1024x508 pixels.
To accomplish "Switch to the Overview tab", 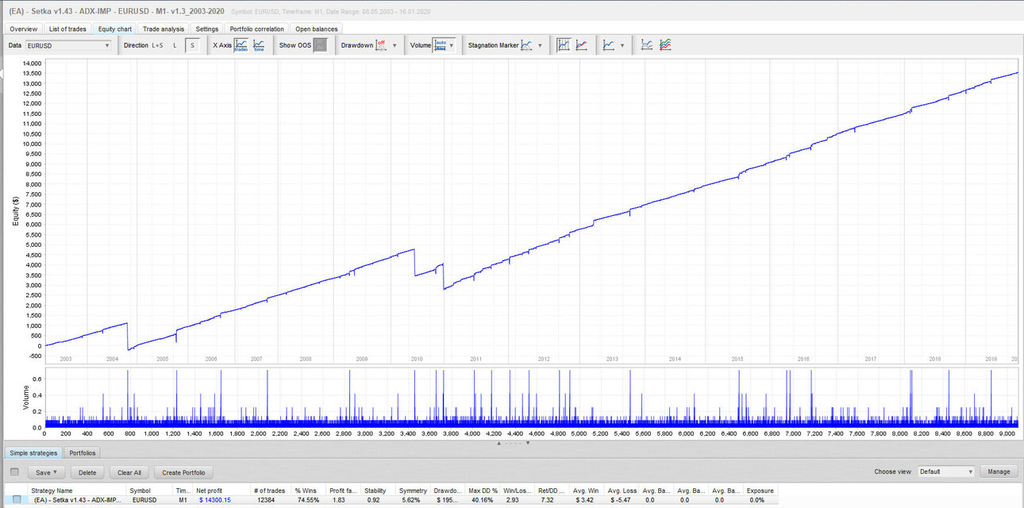I will (x=23, y=29).
